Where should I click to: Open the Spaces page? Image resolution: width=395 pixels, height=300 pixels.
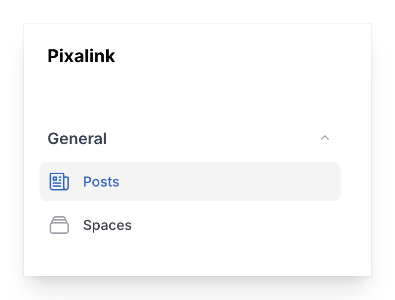pyautogui.click(x=107, y=225)
